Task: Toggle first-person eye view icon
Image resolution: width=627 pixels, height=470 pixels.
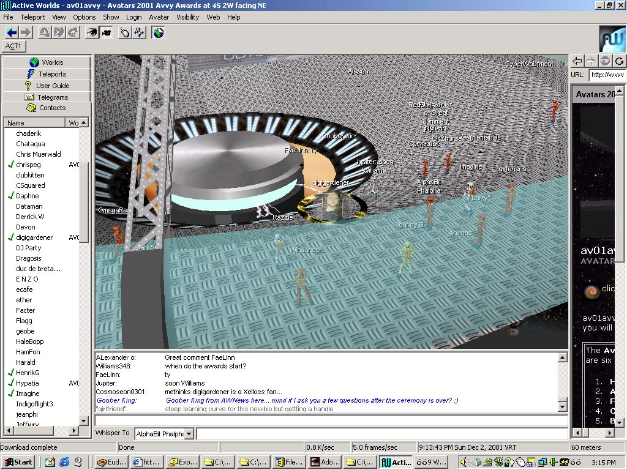Action: [92, 32]
